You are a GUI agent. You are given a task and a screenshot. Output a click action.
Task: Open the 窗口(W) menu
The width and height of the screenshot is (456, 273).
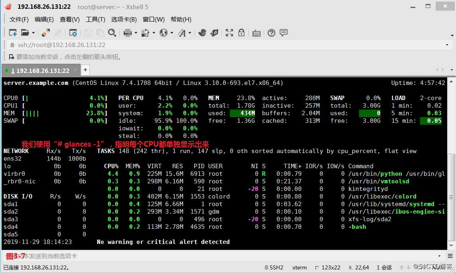click(154, 20)
